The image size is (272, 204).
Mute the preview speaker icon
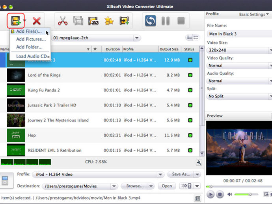tap(229, 194)
